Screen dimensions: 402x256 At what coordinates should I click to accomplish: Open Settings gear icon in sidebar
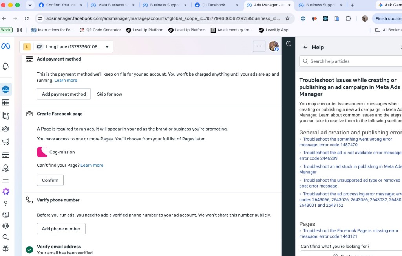tap(5, 226)
